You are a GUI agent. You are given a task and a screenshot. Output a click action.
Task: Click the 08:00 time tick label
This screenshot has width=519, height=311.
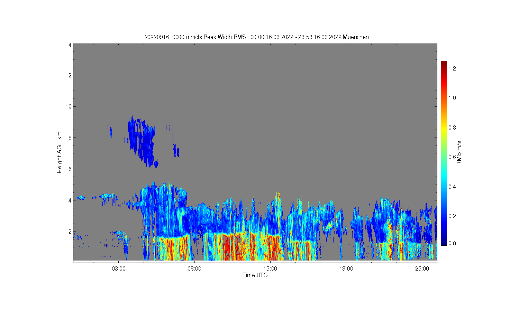point(194,269)
